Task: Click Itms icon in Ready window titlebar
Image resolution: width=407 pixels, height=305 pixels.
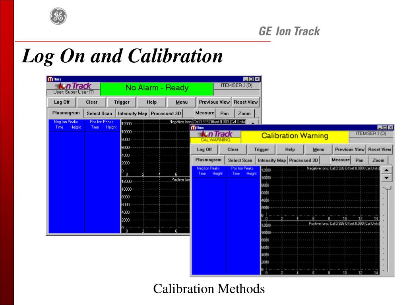Action: (50, 79)
